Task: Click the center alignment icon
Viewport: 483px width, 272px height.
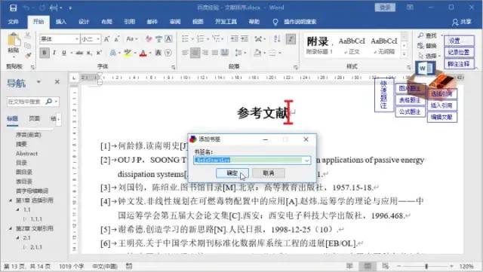Action: point(195,53)
